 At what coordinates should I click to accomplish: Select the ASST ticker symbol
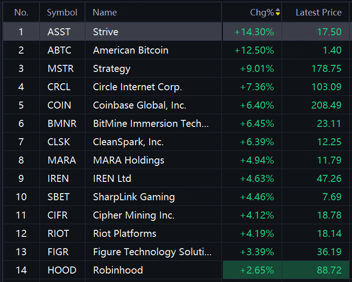pyautogui.click(x=59, y=32)
